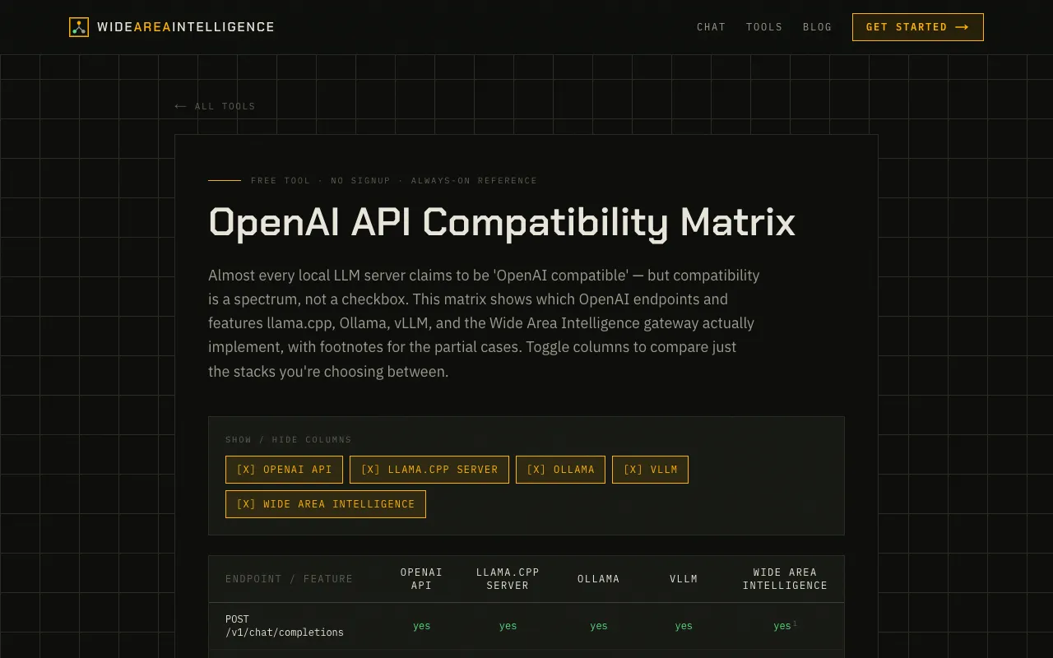Screen dimensions: 1053x658
Task: Open the TOOLS nav item
Action: (764, 27)
